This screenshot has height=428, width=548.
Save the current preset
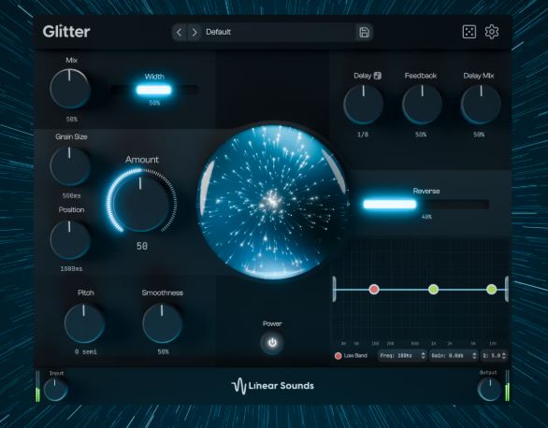coord(364,33)
